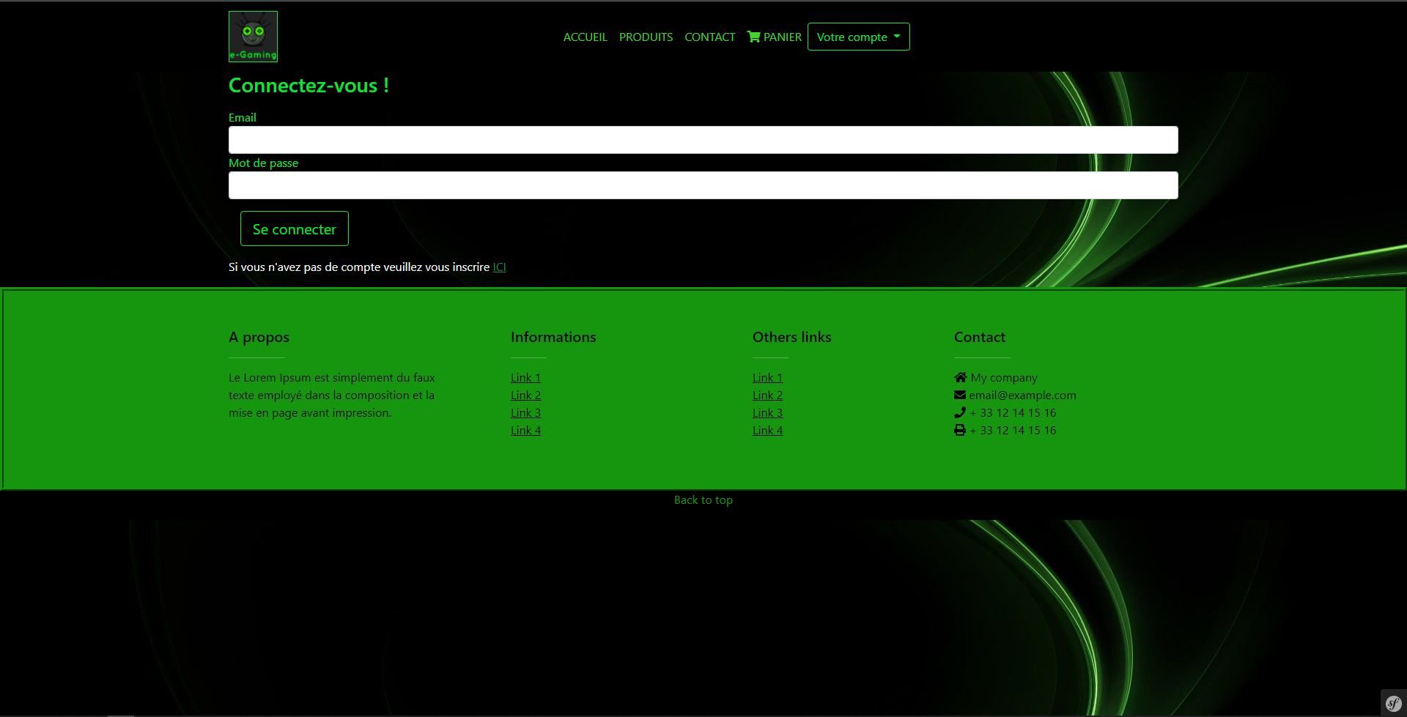Image resolution: width=1407 pixels, height=717 pixels.
Task: Open the Produits menu item
Action: coord(646,37)
